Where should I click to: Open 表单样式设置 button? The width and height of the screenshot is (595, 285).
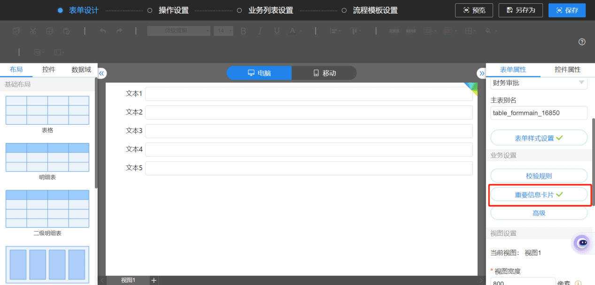coord(539,138)
